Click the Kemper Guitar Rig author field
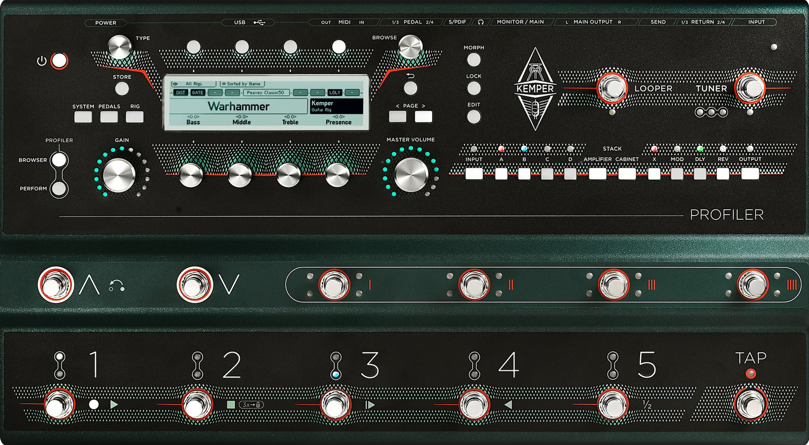The width and height of the screenshot is (809, 445). pos(336,106)
